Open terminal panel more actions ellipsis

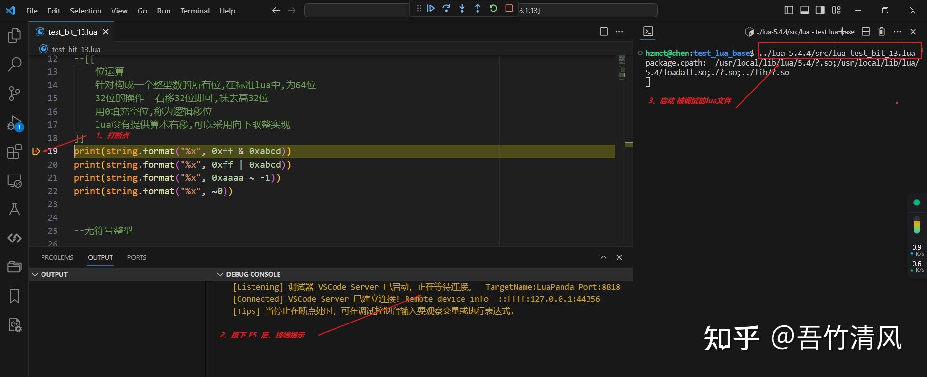(897, 31)
